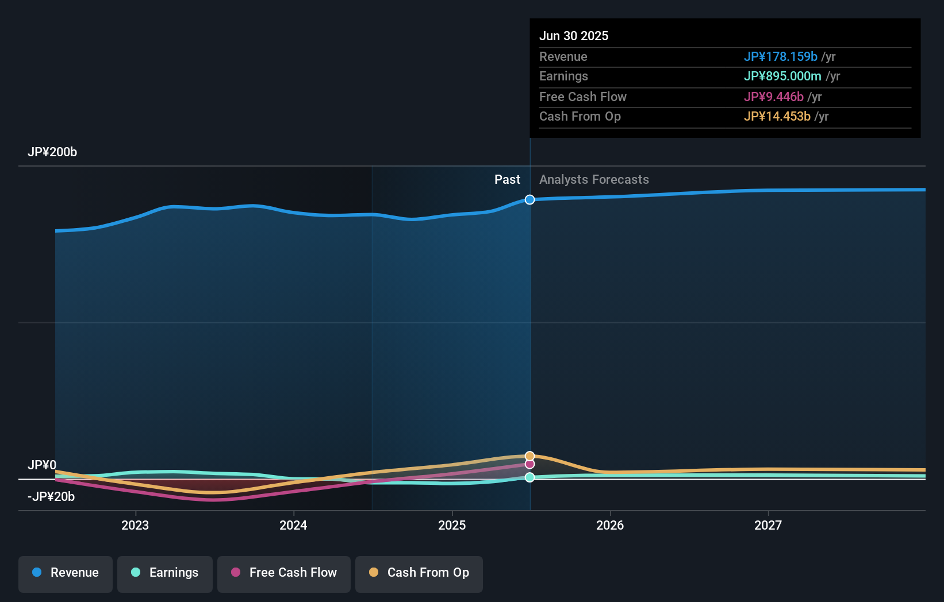Select the blue Revenue legend dot

(x=37, y=573)
